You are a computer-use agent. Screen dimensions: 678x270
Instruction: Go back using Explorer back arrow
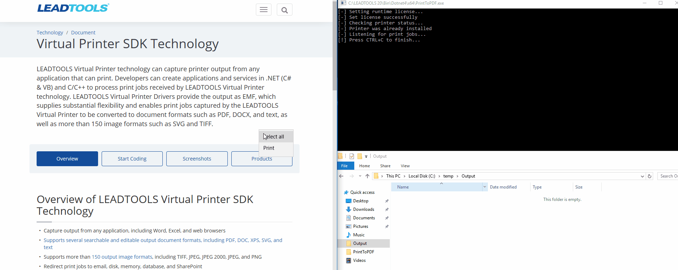pos(341,176)
